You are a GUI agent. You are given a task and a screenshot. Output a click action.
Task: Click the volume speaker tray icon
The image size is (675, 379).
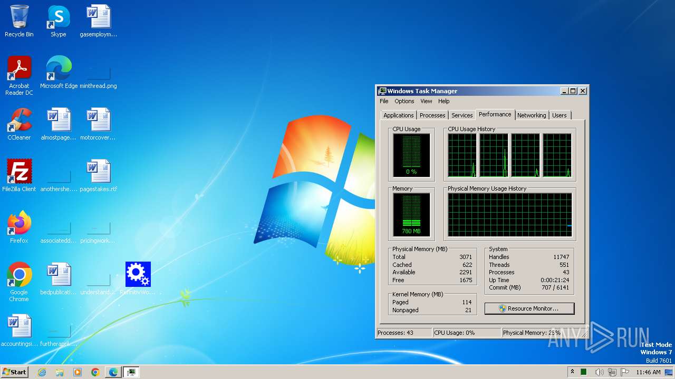(599, 372)
